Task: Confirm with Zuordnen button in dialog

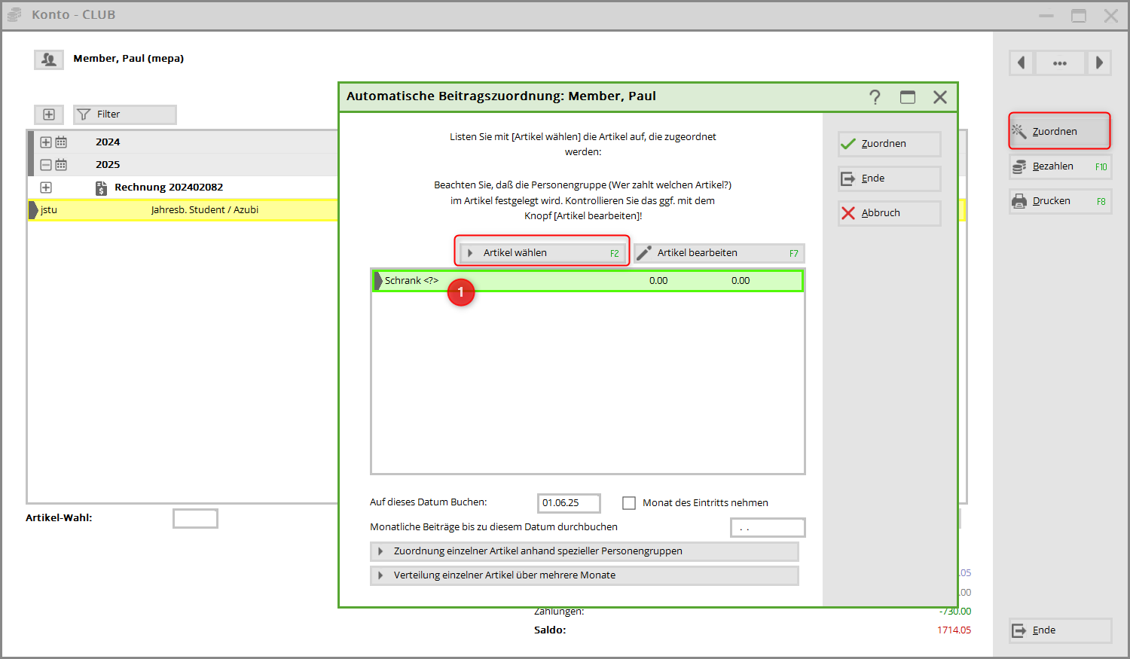Action: [x=889, y=144]
